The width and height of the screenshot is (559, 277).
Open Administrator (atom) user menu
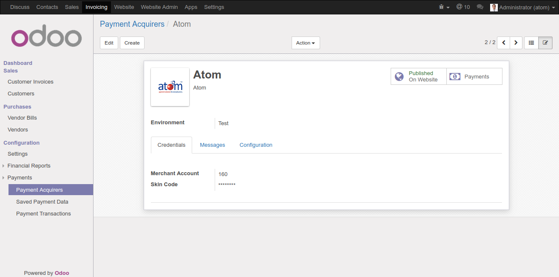(x=522, y=7)
